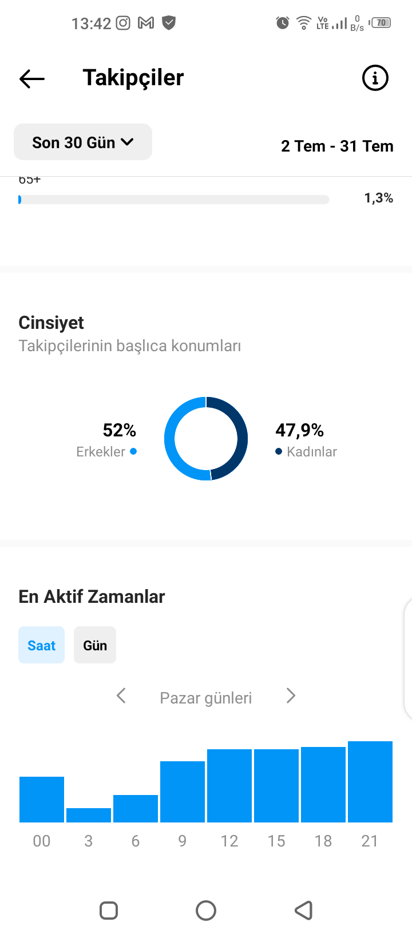Tap the 65+ age percentage bar
The image size is (412, 938).
[174, 200]
